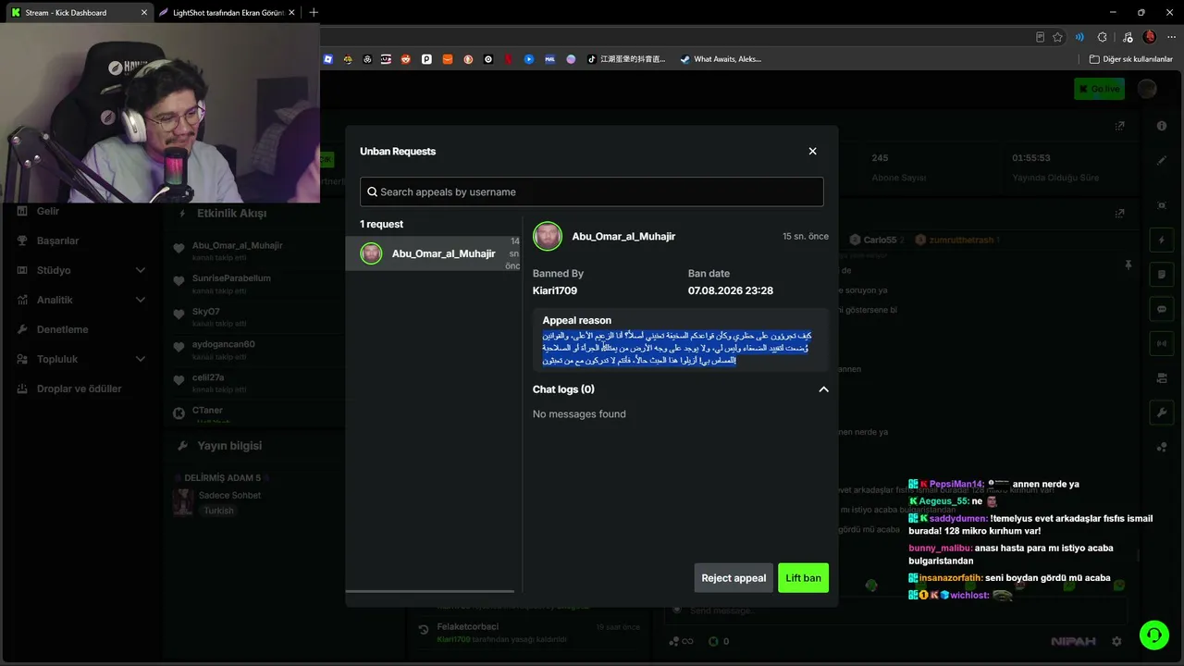Click the notes document icon in the right toolbar

1162,275
